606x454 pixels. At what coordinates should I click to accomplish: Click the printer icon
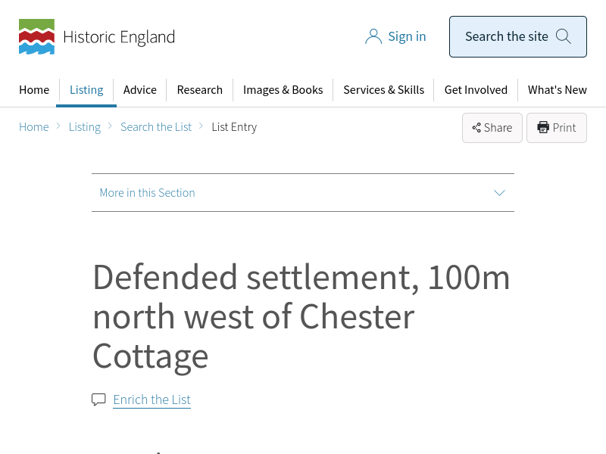(543, 128)
